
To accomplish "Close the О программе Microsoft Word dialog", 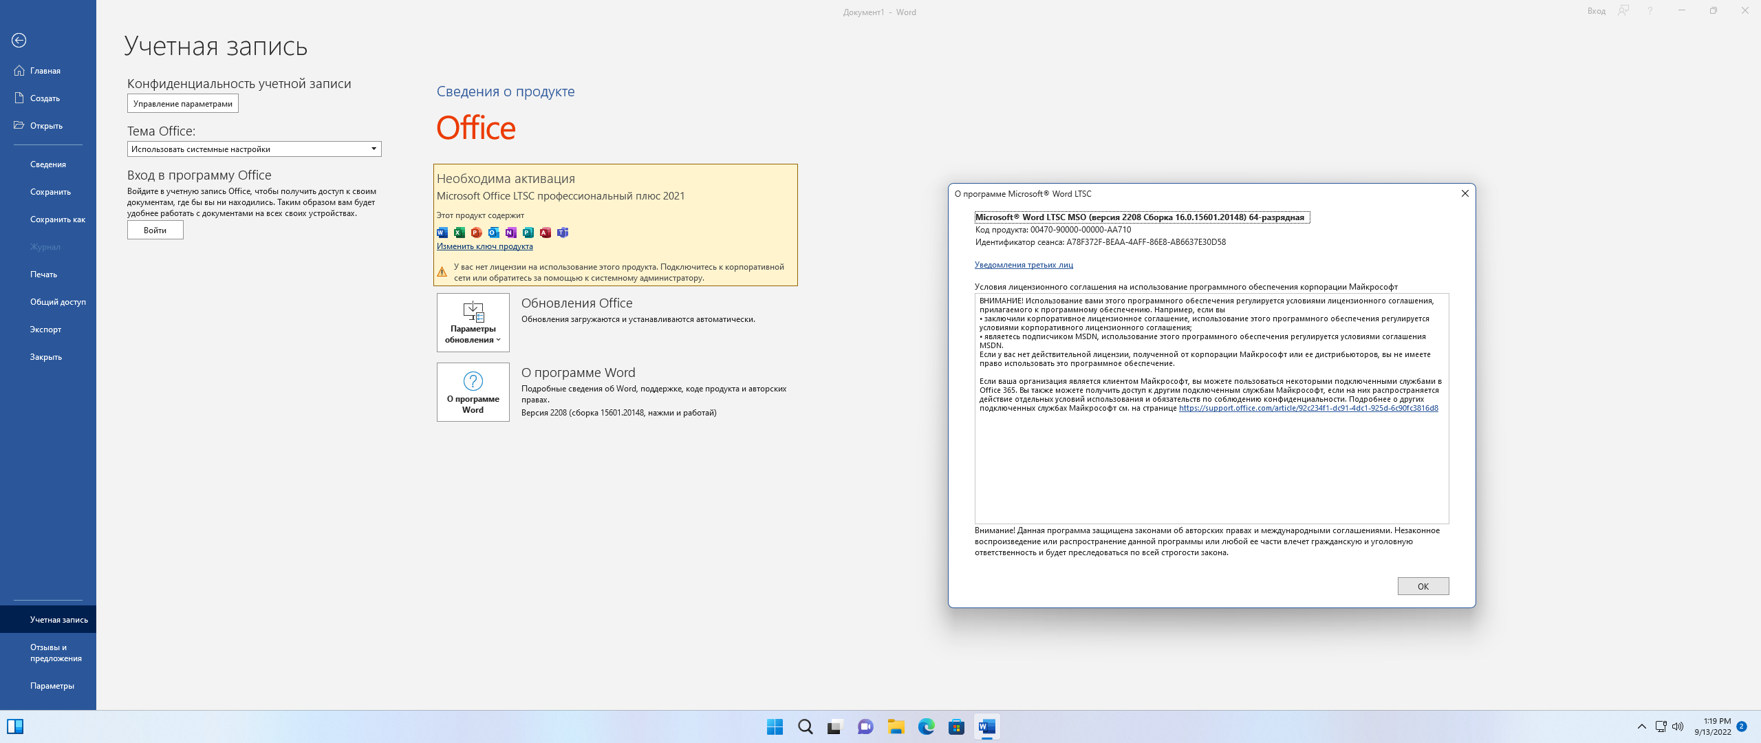I will (x=1465, y=194).
